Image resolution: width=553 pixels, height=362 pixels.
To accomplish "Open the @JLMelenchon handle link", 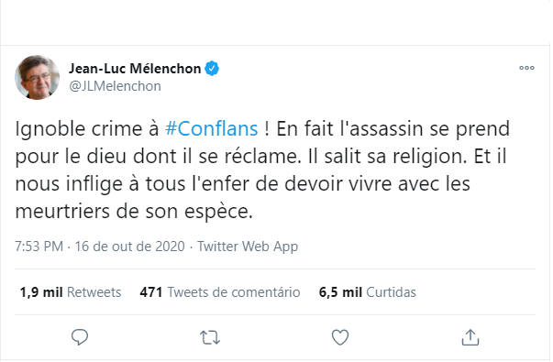I will (115, 86).
